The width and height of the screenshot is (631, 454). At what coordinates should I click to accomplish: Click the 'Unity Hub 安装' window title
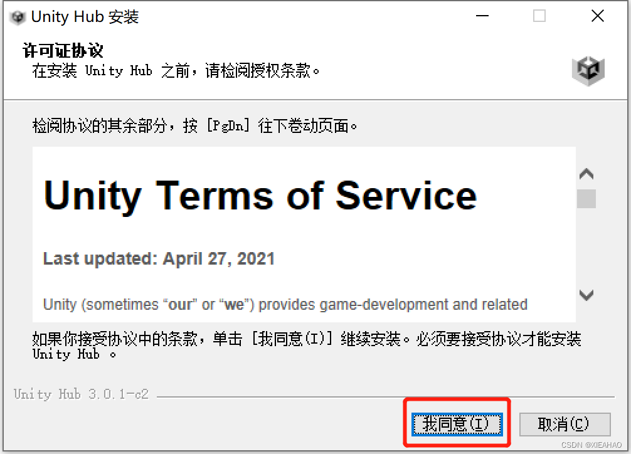click(x=85, y=17)
